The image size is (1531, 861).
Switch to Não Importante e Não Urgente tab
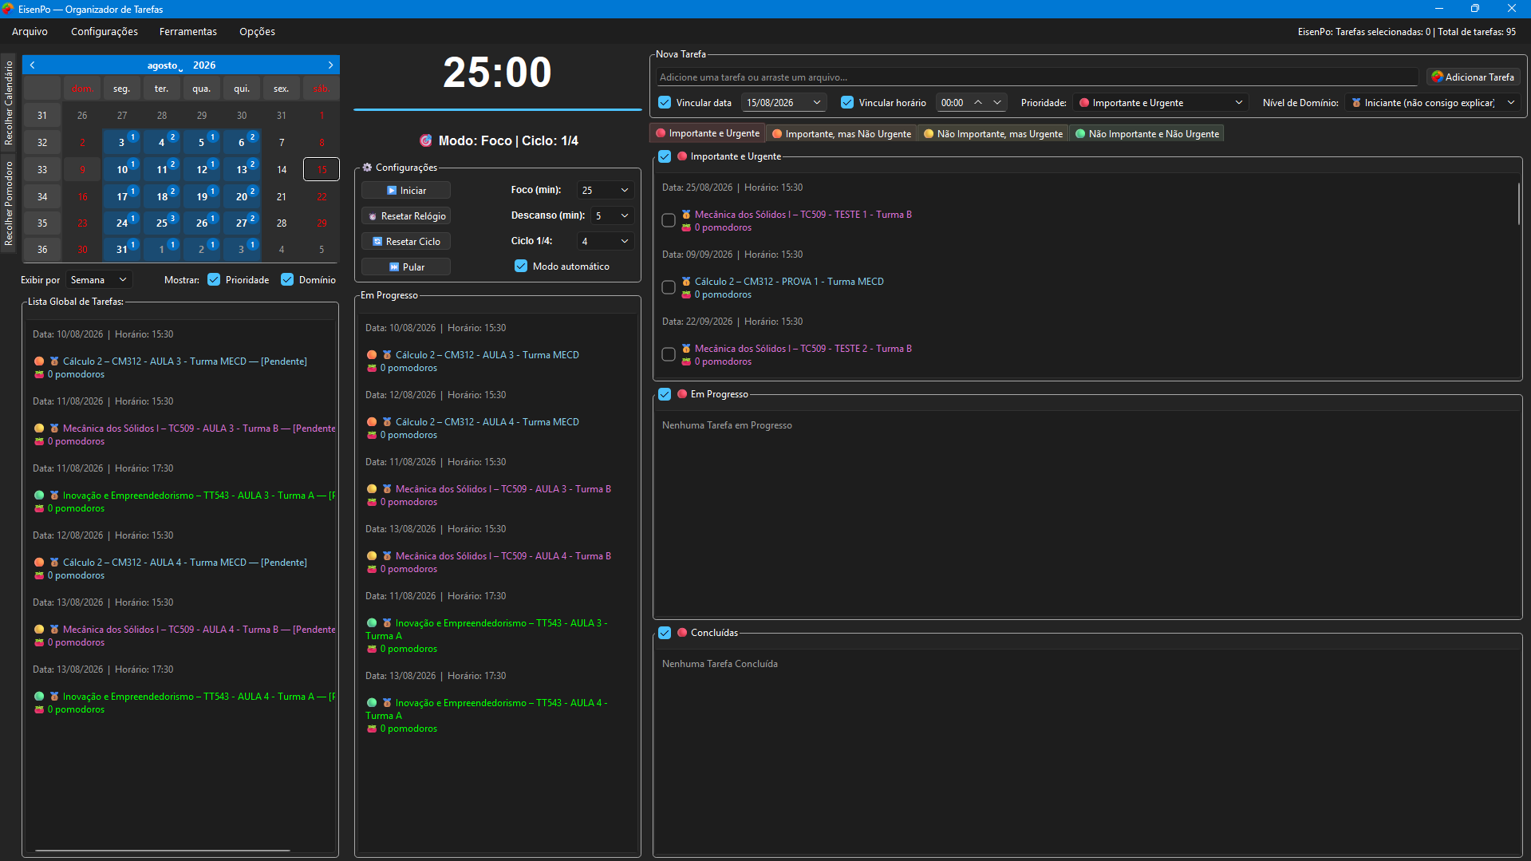click(x=1146, y=133)
